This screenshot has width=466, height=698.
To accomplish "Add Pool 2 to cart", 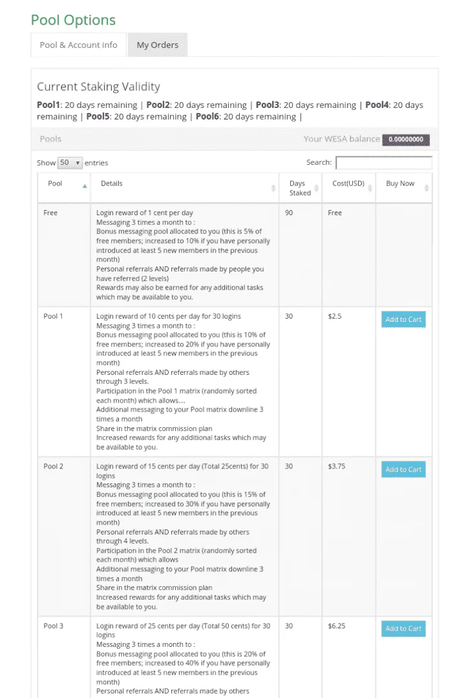I will [x=403, y=469].
